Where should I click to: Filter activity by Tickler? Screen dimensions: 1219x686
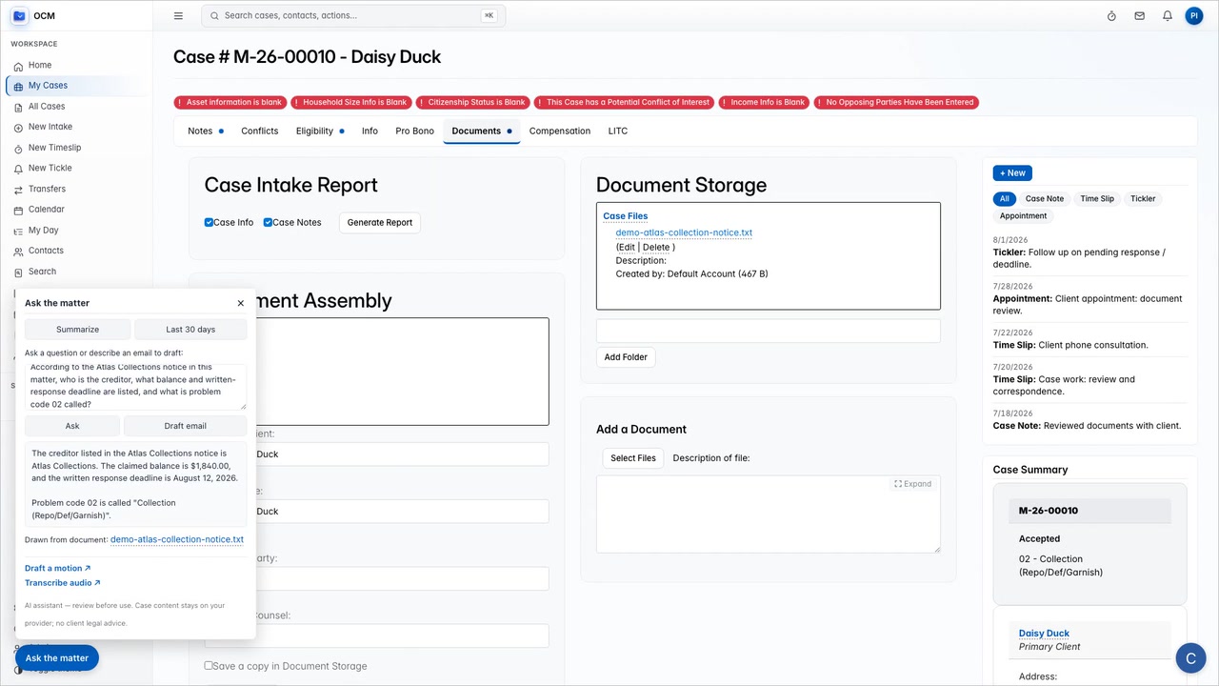tap(1143, 198)
